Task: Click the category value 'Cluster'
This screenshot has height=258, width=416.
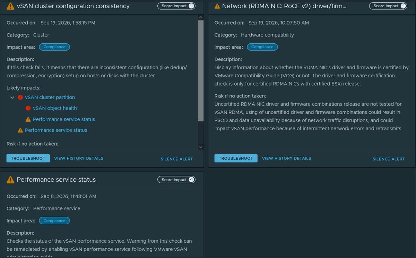Action: point(41,35)
